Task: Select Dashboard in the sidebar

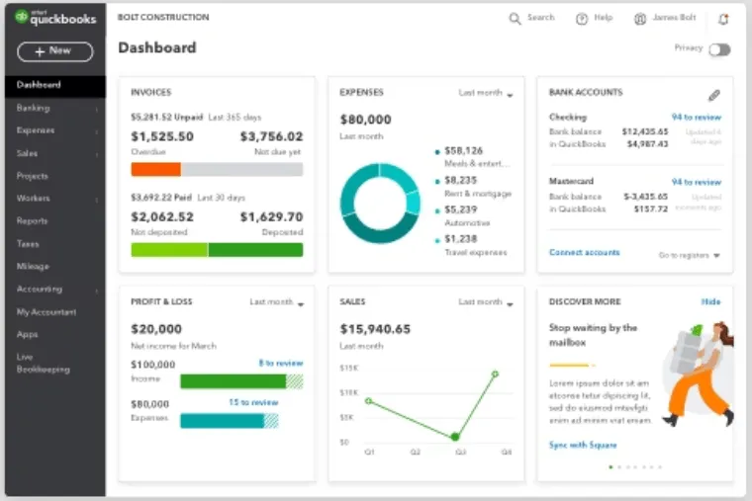Action: (x=55, y=85)
